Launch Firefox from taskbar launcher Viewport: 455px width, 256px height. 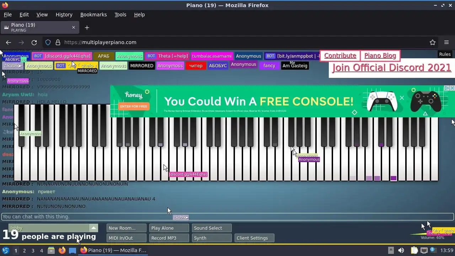click(x=62, y=250)
